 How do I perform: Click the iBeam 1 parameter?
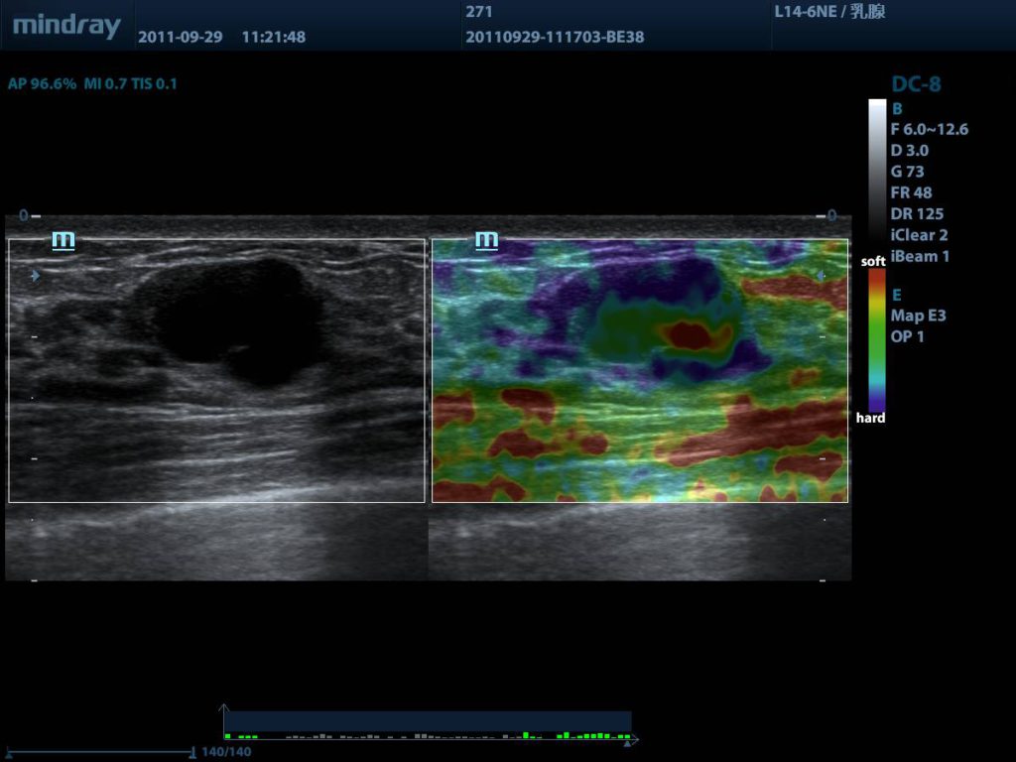[x=920, y=256]
